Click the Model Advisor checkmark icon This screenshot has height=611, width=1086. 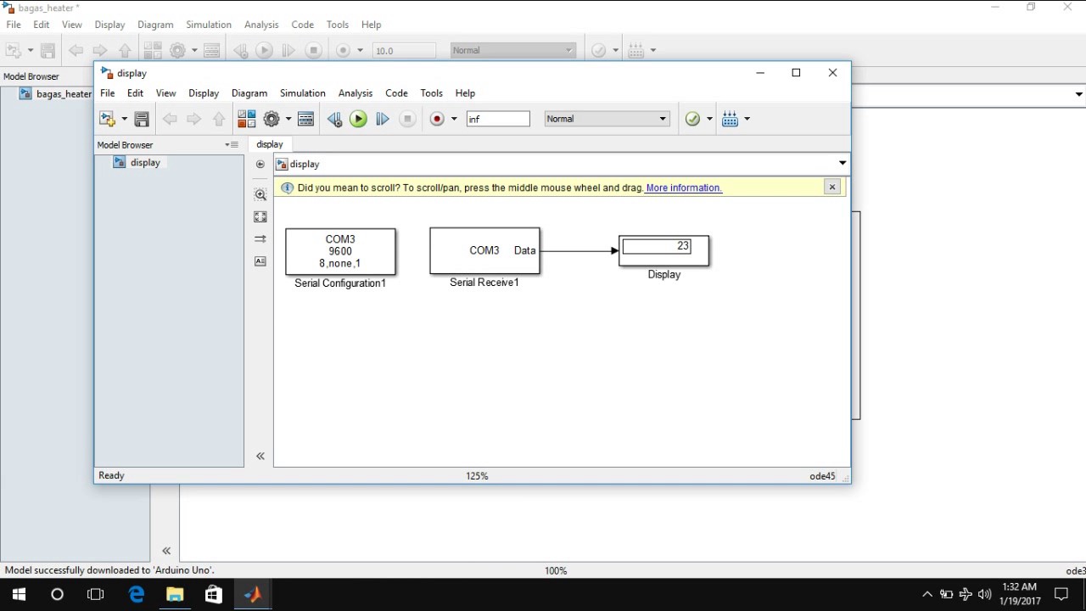[x=692, y=119]
